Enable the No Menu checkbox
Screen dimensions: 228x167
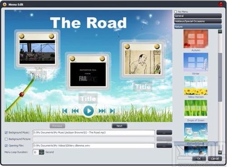175,12
